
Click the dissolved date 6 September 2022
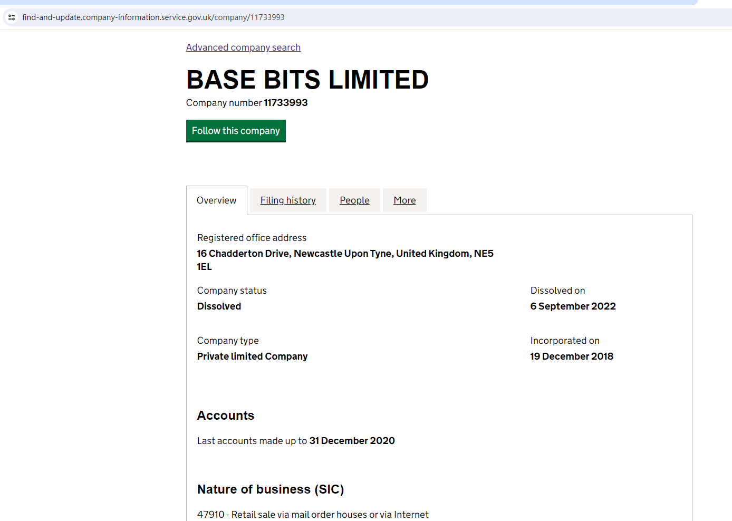point(573,306)
